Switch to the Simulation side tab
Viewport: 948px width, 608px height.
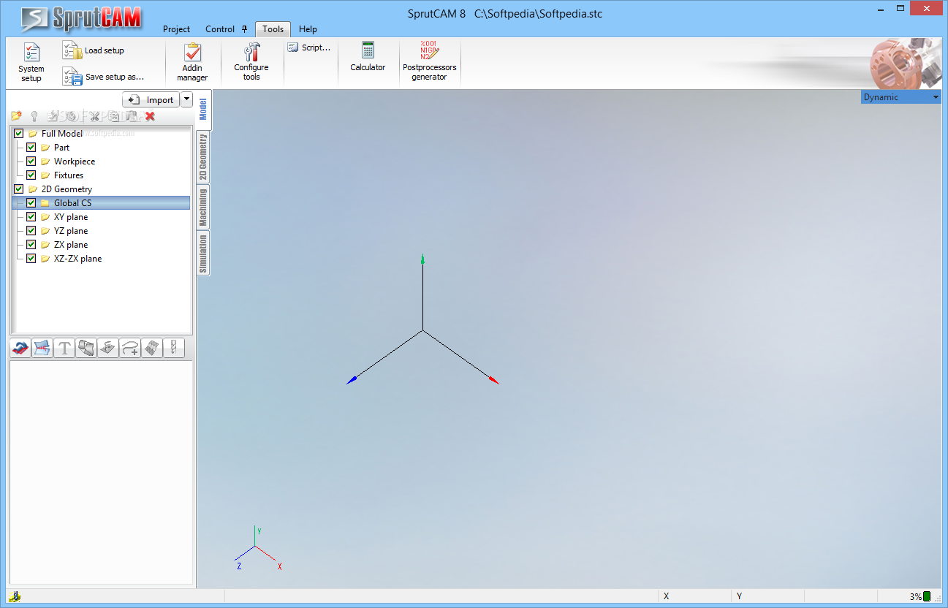coord(203,253)
